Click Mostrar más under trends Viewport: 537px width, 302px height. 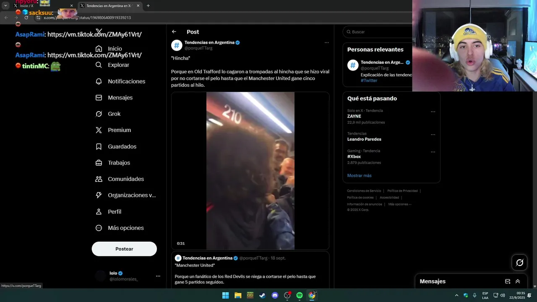click(359, 175)
